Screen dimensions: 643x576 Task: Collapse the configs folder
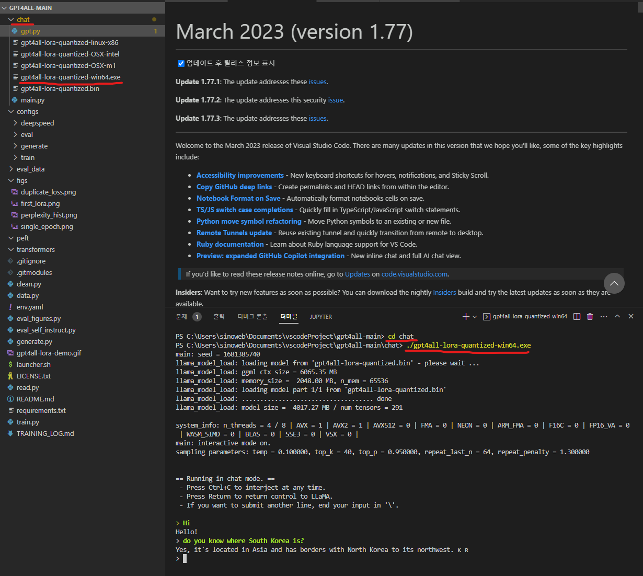pos(11,111)
